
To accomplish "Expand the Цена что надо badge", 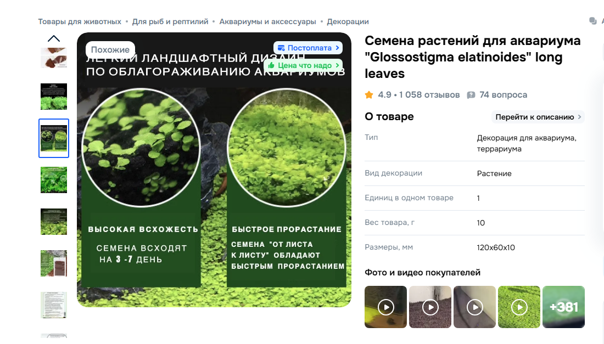I will click(x=304, y=65).
